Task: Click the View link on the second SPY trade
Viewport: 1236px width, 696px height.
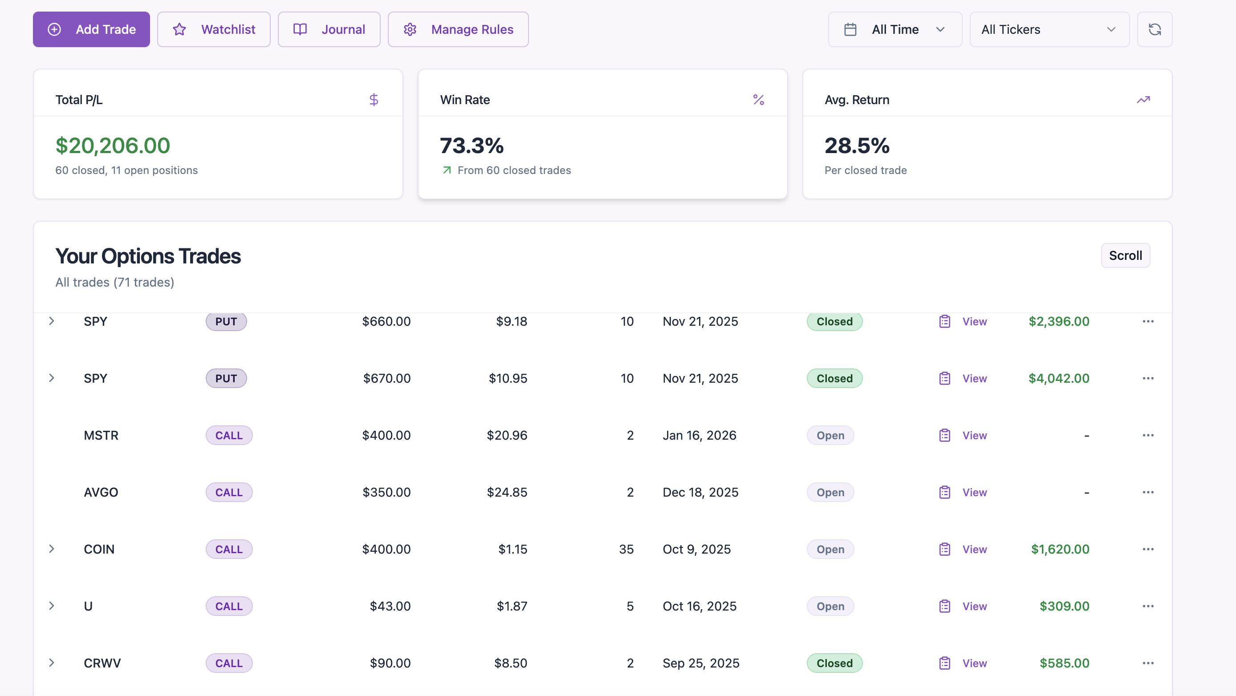Action: point(975,378)
